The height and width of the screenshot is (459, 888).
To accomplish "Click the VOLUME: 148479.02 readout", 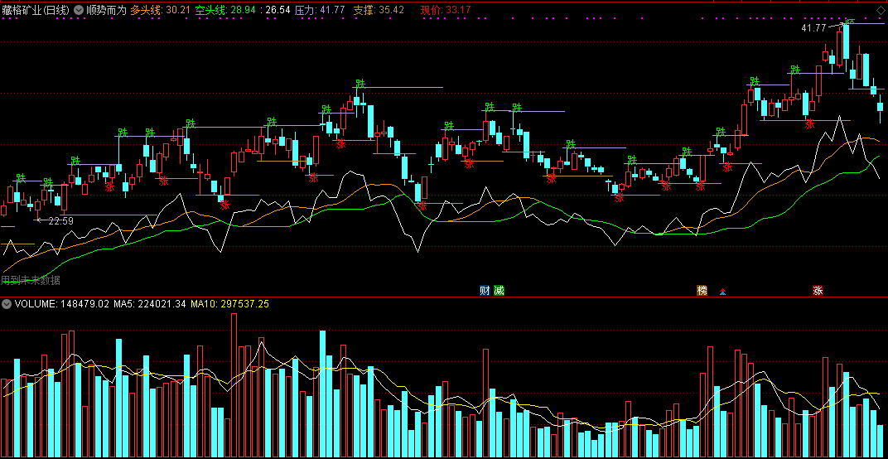I will point(62,304).
